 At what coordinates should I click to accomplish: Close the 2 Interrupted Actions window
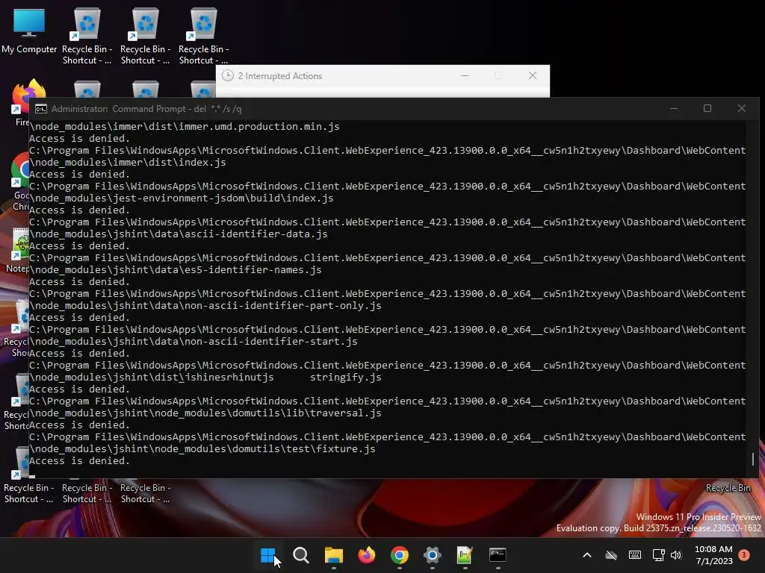coord(532,75)
